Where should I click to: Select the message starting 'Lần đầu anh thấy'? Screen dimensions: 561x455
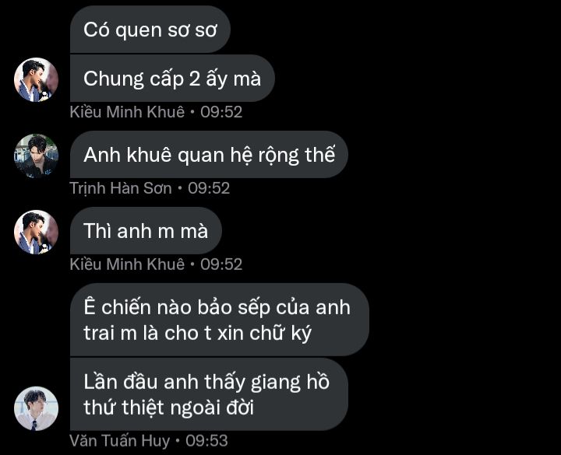tap(209, 394)
